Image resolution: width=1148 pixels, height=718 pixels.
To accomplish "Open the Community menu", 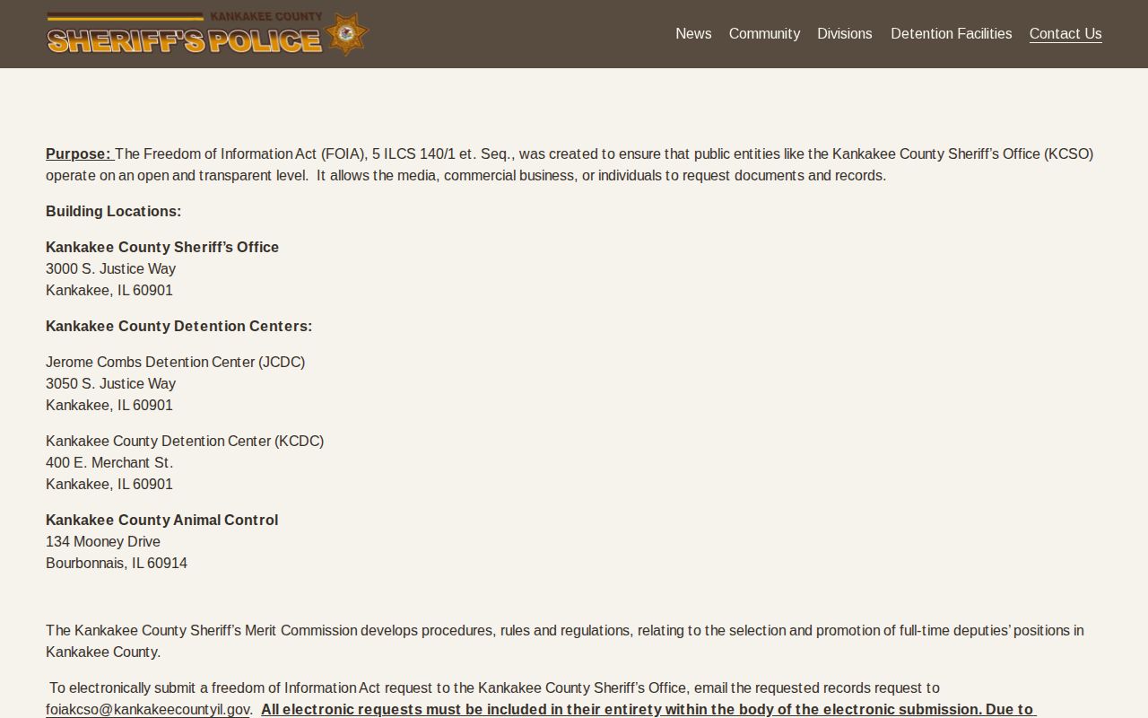I will 764,33.
